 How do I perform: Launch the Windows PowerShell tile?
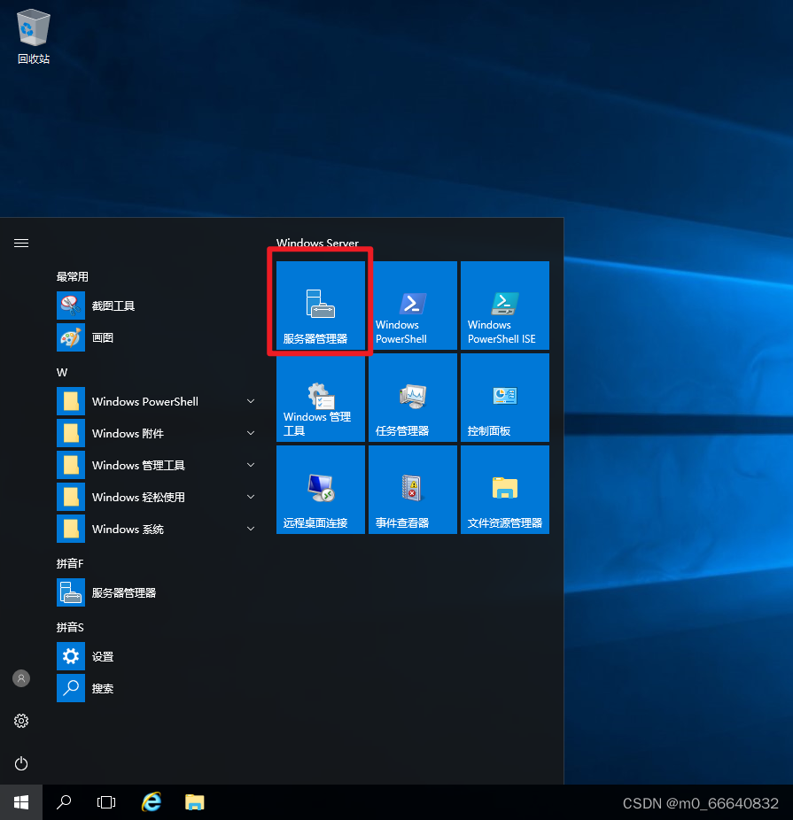click(413, 306)
